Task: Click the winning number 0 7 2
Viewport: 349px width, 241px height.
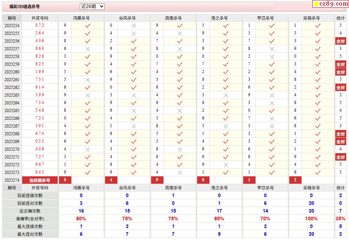Action: tap(40, 26)
